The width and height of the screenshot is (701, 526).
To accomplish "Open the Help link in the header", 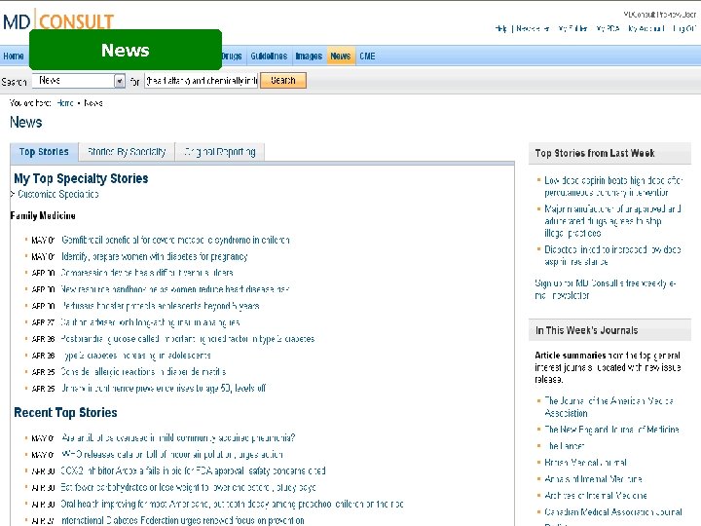I will pyautogui.click(x=501, y=28).
